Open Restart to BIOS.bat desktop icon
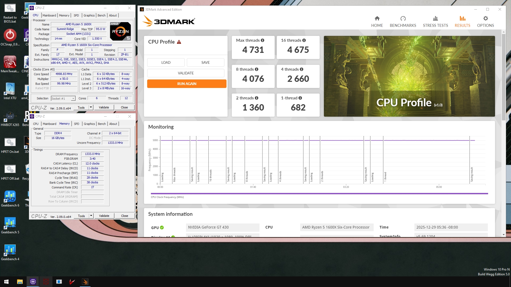 tap(10, 13)
